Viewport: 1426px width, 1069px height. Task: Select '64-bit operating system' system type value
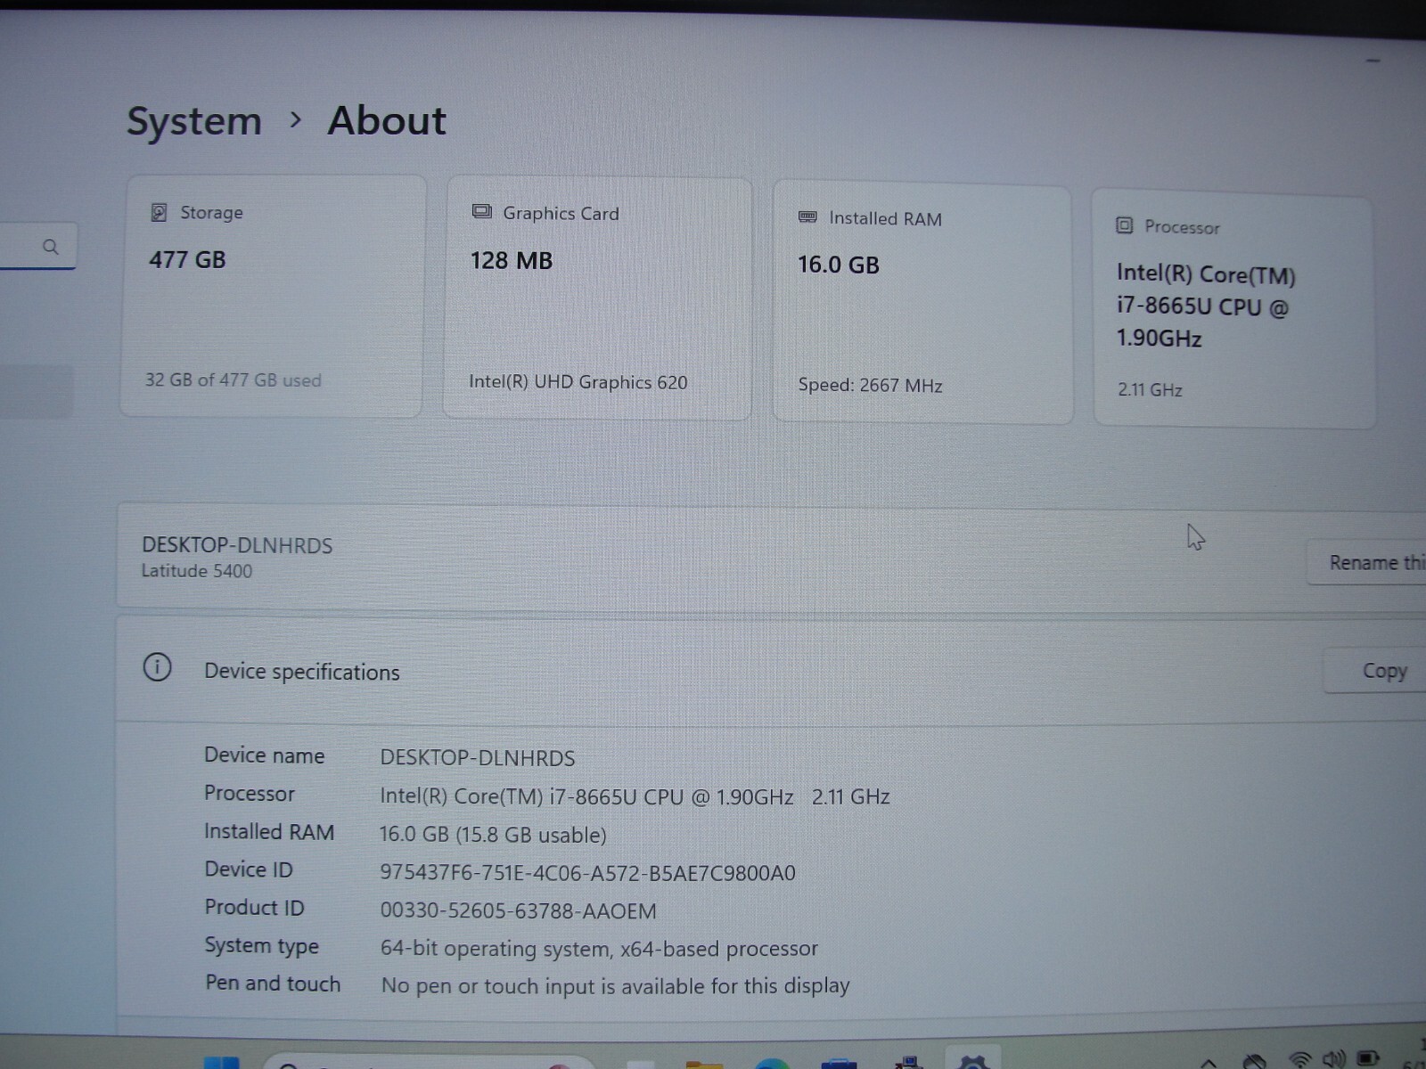coord(599,949)
